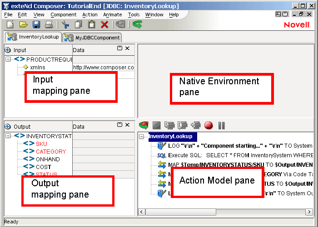Collapse the INVENTORYSTATUS tree node
Viewport: 318px width, 227px height.
8,136
